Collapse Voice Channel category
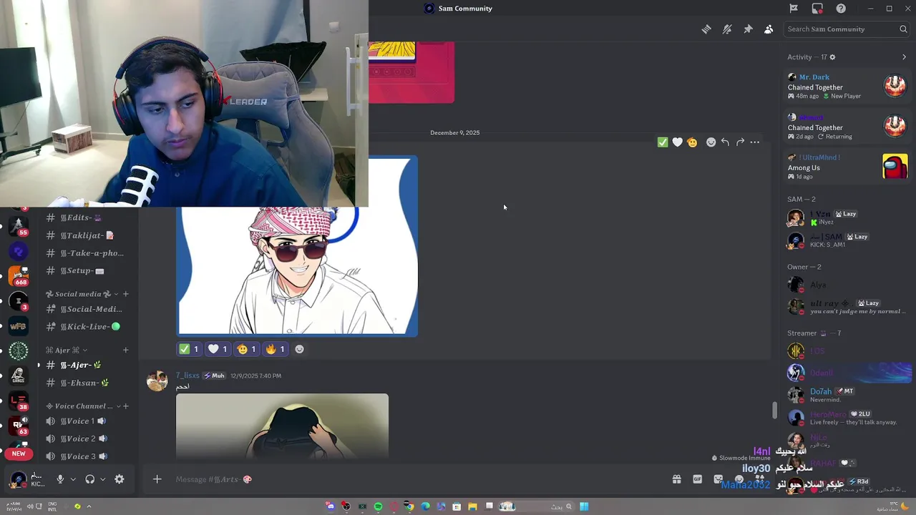 point(82,406)
